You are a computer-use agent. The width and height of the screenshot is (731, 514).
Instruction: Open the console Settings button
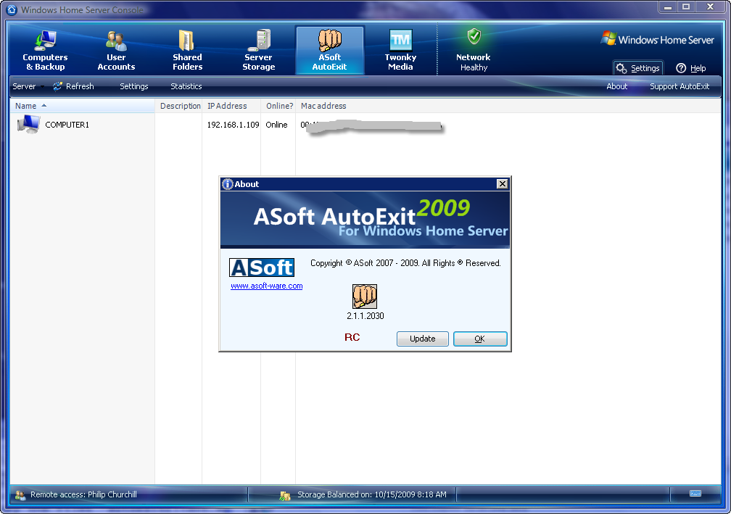click(x=638, y=68)
